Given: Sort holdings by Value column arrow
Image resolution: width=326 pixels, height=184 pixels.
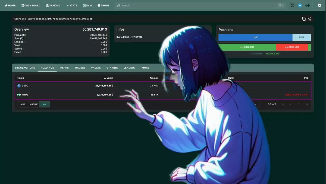Looking at the screenshot, I should [105, 78].
